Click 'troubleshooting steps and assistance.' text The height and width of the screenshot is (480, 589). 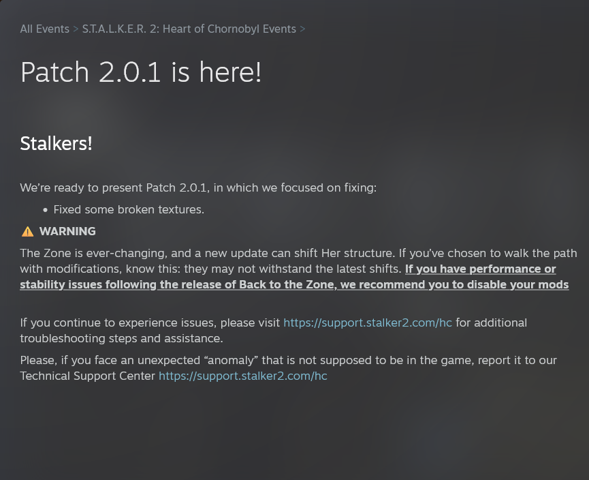click(x=121, y=339)
